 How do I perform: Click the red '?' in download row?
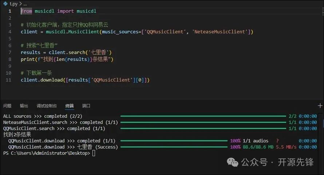[x=277, y=141]
